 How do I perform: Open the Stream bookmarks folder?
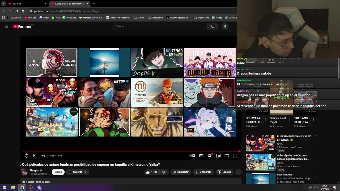point(16,18)
